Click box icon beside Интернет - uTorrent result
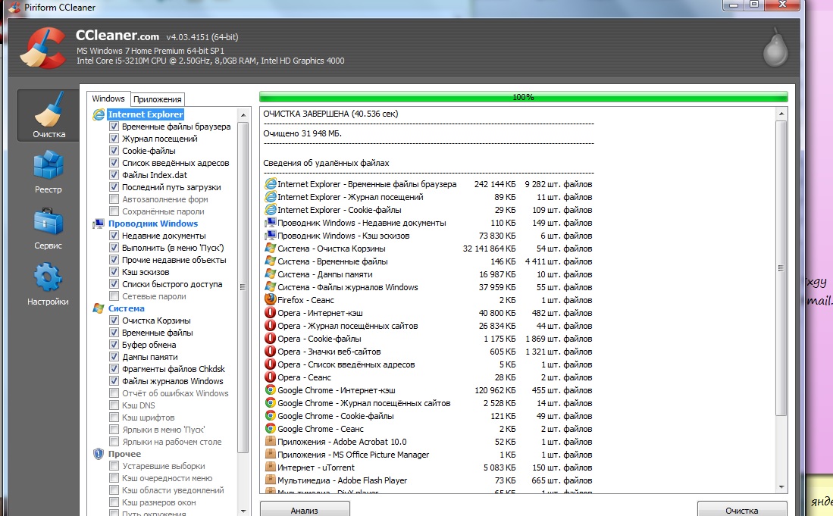Screen dimensions: 833x516 click(x=271, y=468)
